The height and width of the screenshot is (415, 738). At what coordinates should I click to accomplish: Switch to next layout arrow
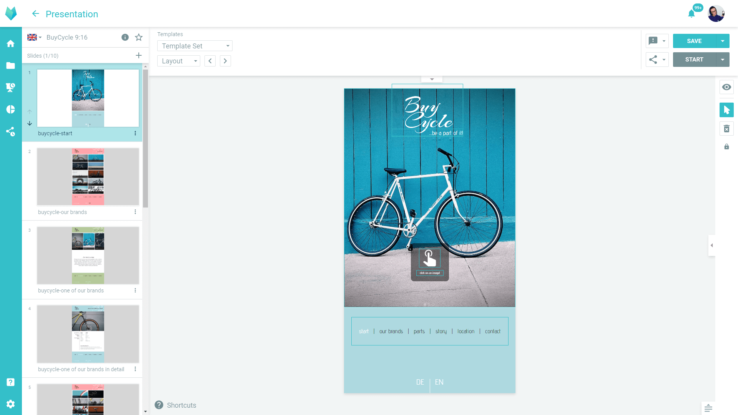click(x=225, y=61)
